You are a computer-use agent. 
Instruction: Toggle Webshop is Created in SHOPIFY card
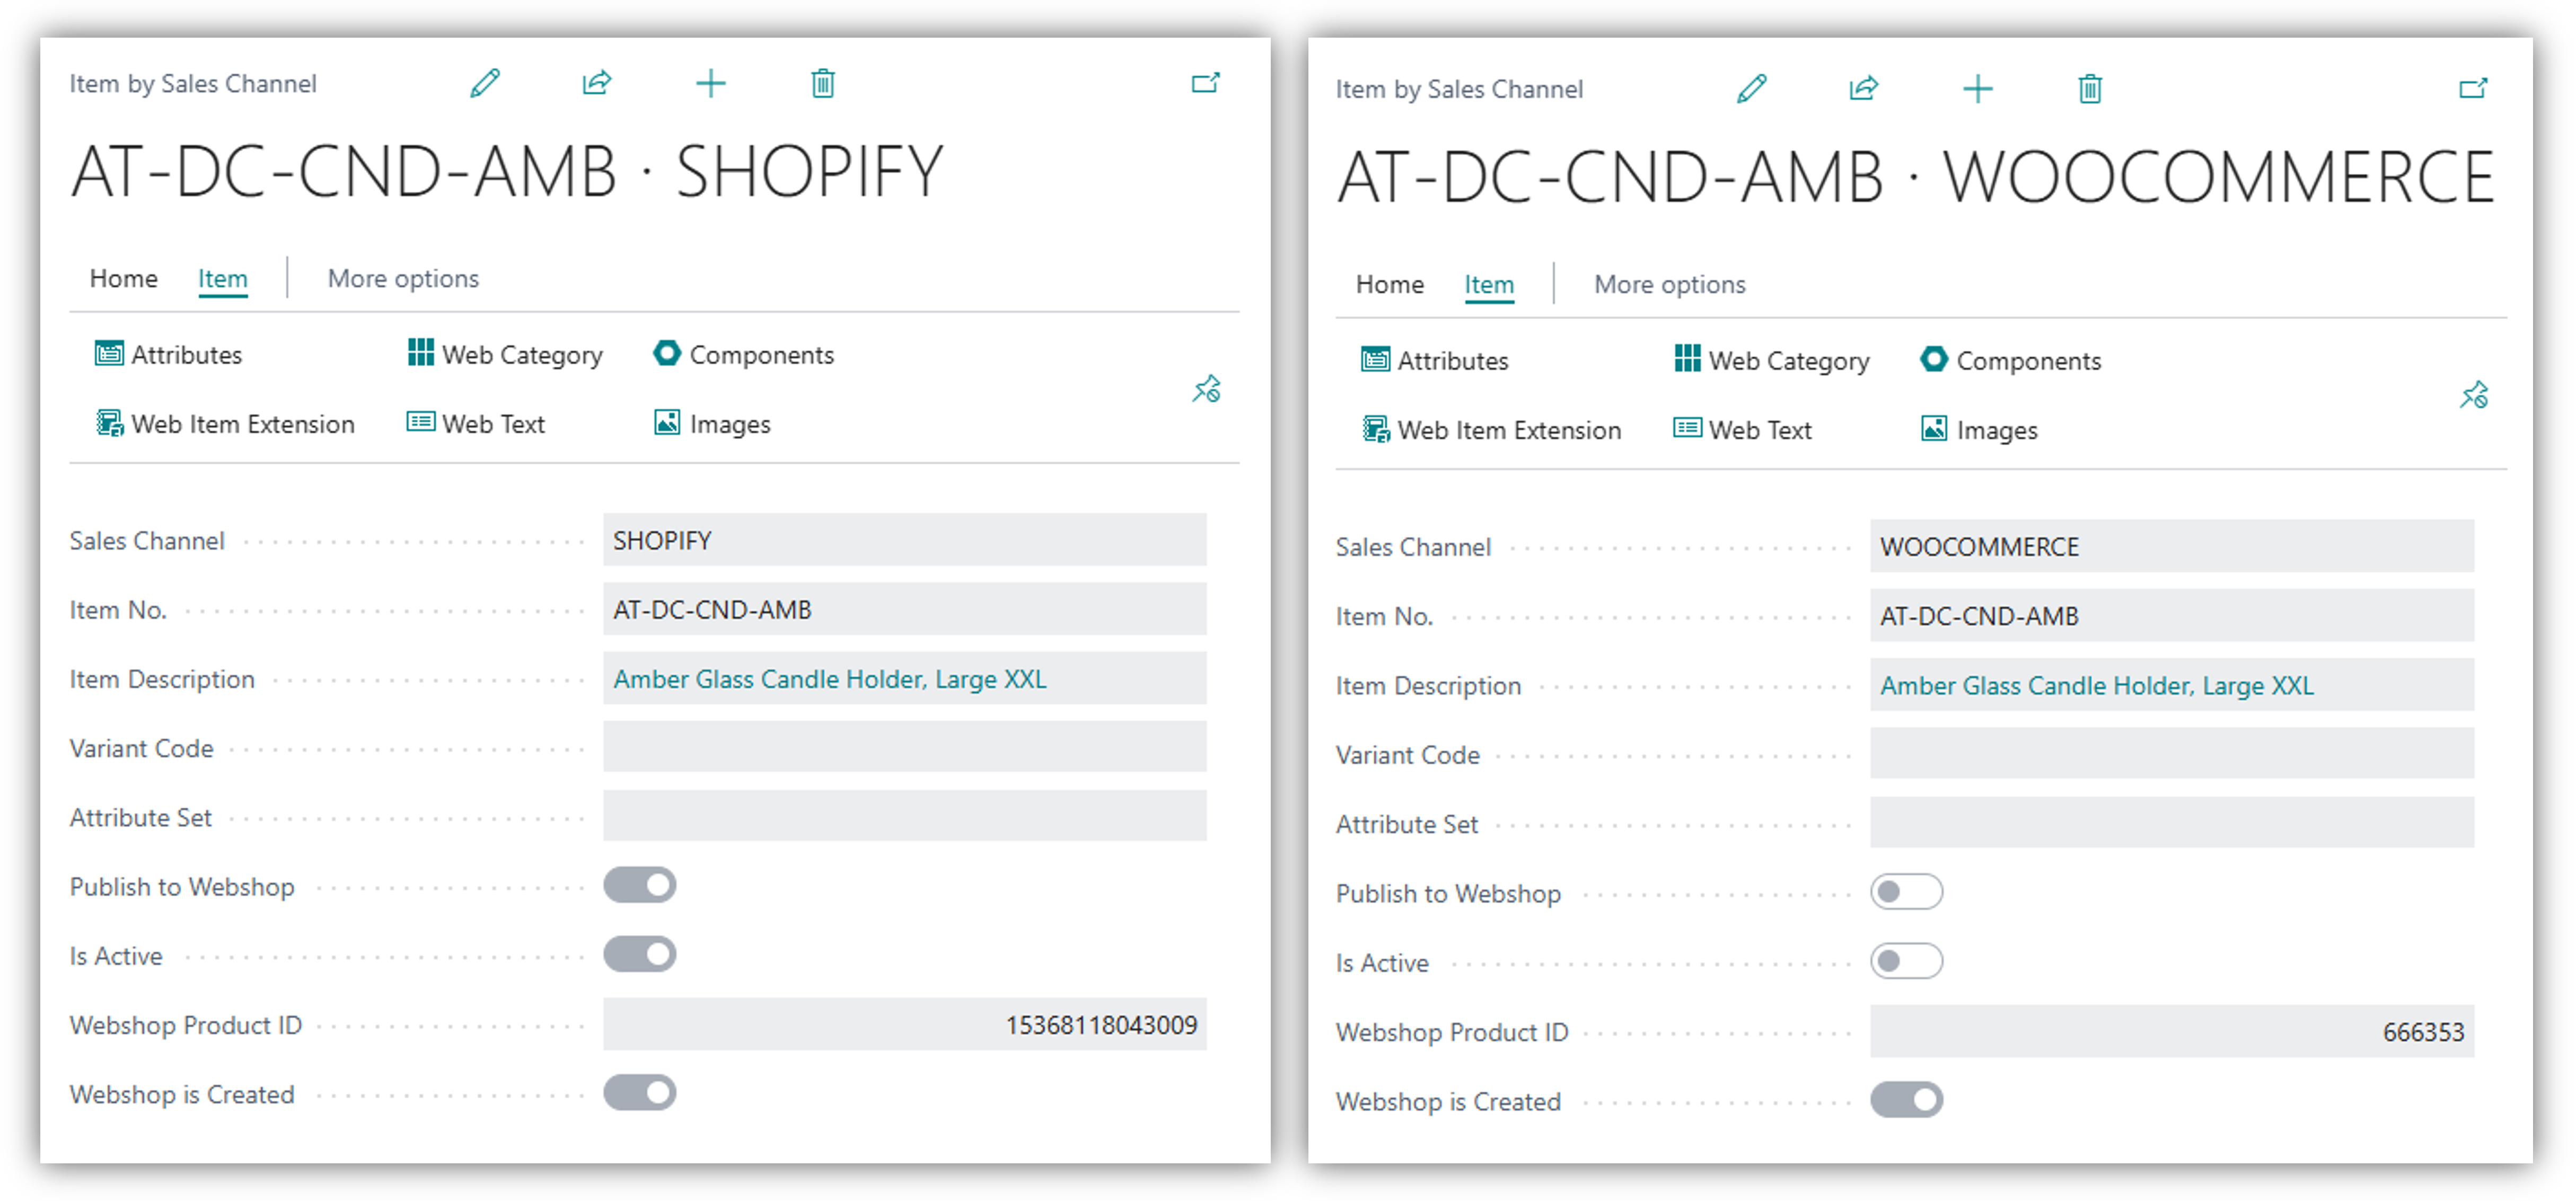click(x=640, y=1093)
